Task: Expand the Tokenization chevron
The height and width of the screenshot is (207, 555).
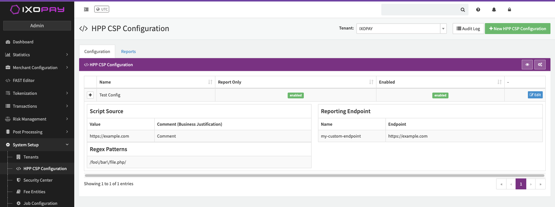Action: pyautogui.click(x=67, y=93)
